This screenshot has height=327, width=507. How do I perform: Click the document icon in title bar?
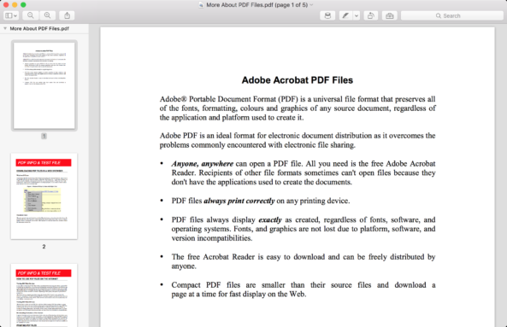201,5
